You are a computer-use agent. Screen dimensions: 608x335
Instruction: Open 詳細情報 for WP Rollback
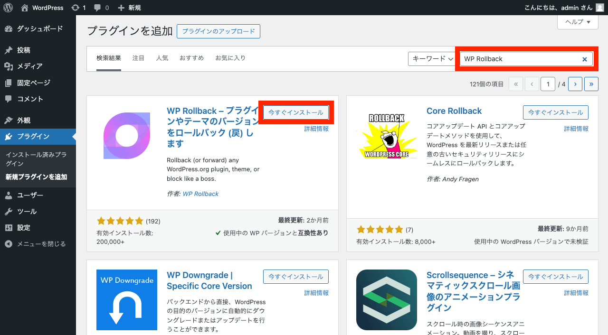[316, 129]
